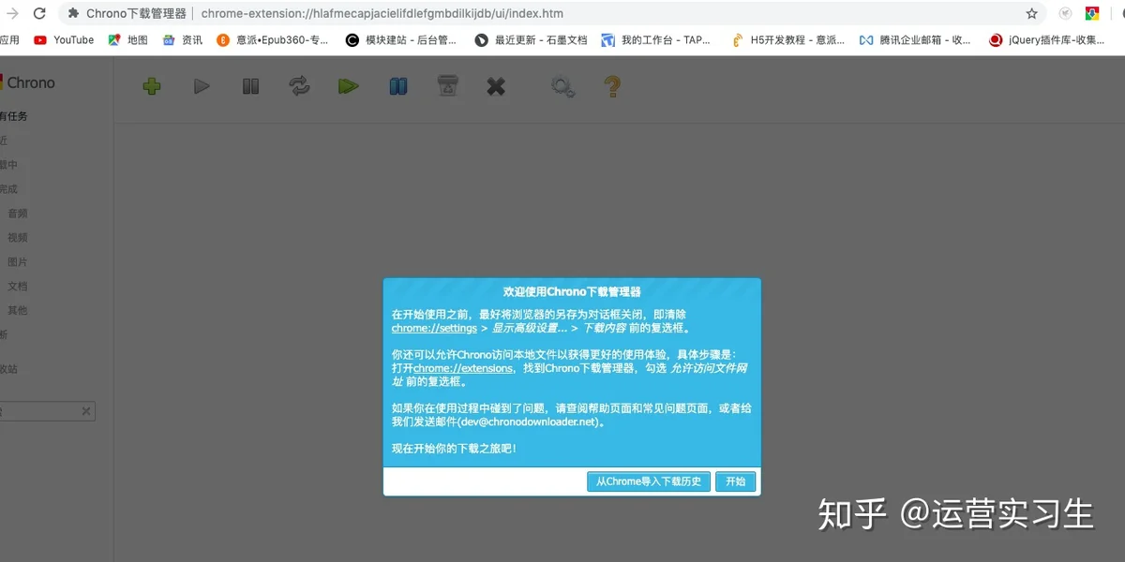The image size is (1125, 562).
Task: Start all tasks with green play icon
Action: point(349,86)
